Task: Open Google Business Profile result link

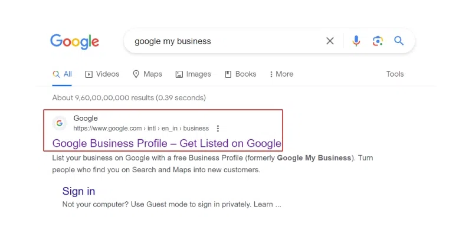Action: [x=167, y=143]
